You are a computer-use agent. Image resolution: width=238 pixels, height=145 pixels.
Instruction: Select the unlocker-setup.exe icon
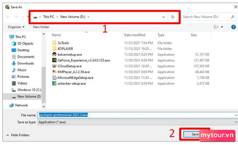54,83
